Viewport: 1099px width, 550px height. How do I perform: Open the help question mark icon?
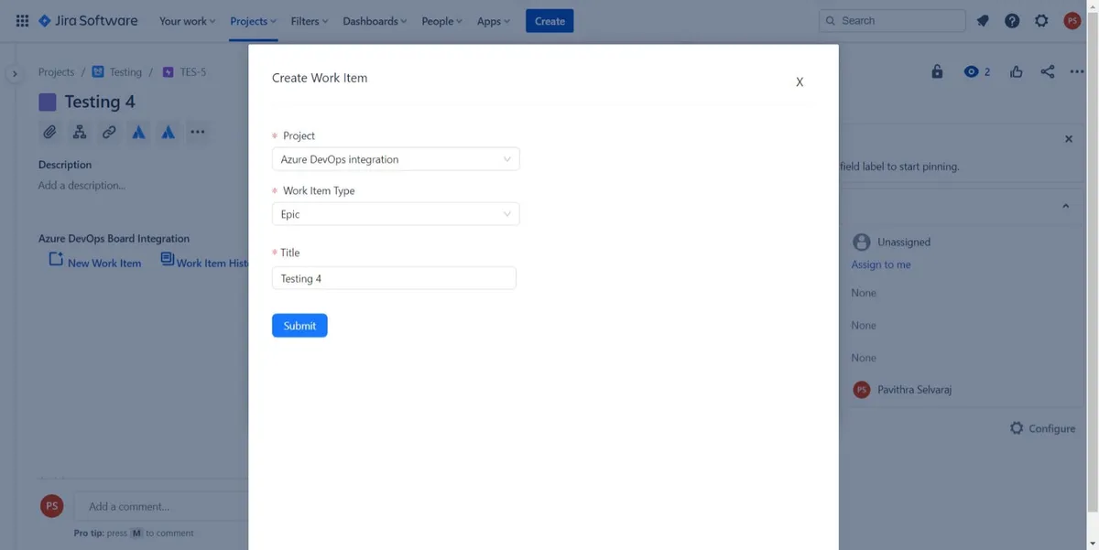coord(1012,20)
